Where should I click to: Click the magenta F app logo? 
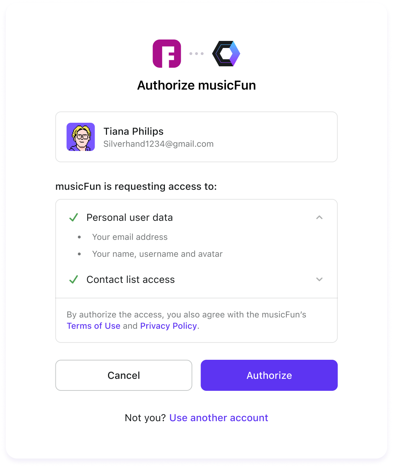[166, 53]
